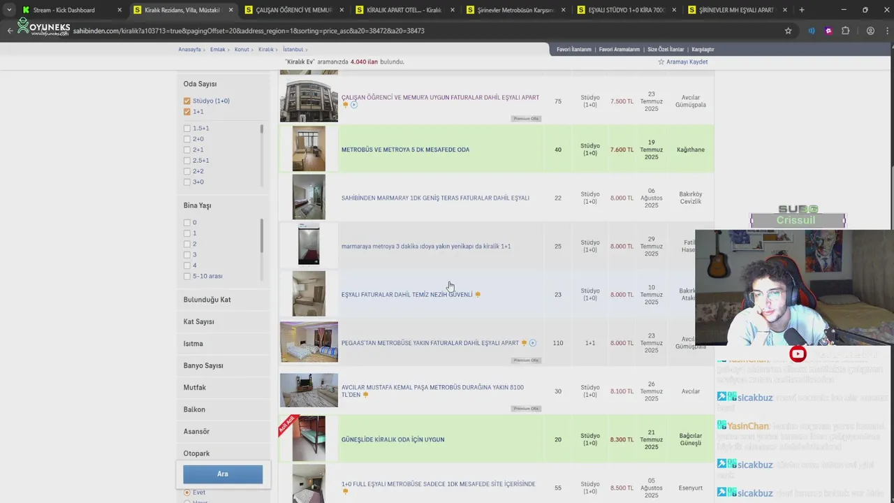Click the blue audio extension icon
Image resolution: width=894 pixels, height=503 pixels.
812,31
